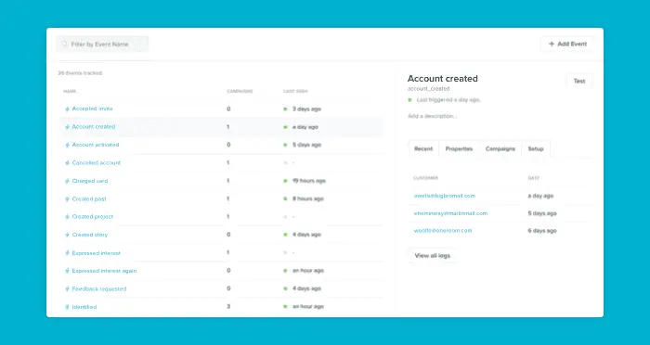The width and height of the screenshot is (650, 345).
Task: Click the plus icon in Add Event button
Action: coord(552,44)
